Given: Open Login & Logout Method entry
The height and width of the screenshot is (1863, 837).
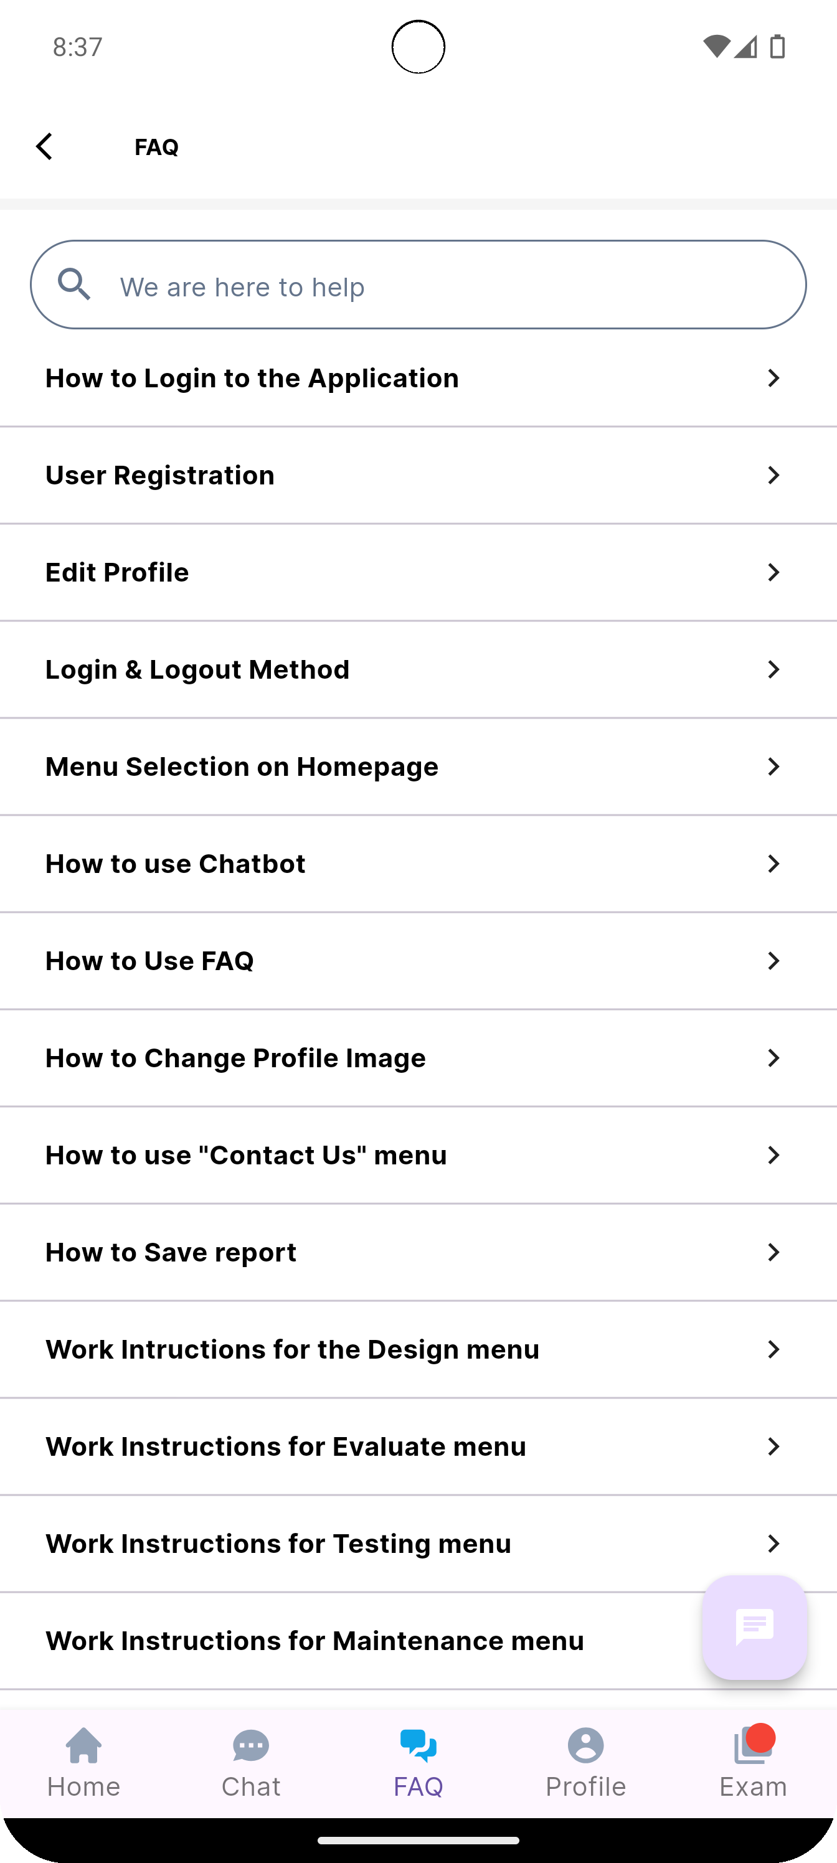Looking at the screenshot, I should pos(418,670).
